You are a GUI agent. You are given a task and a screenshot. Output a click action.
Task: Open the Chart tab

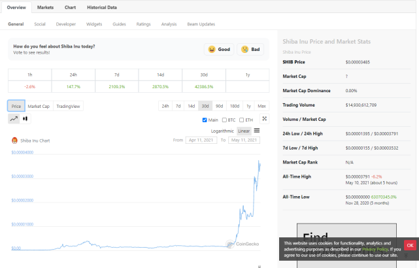pos(71,7)
